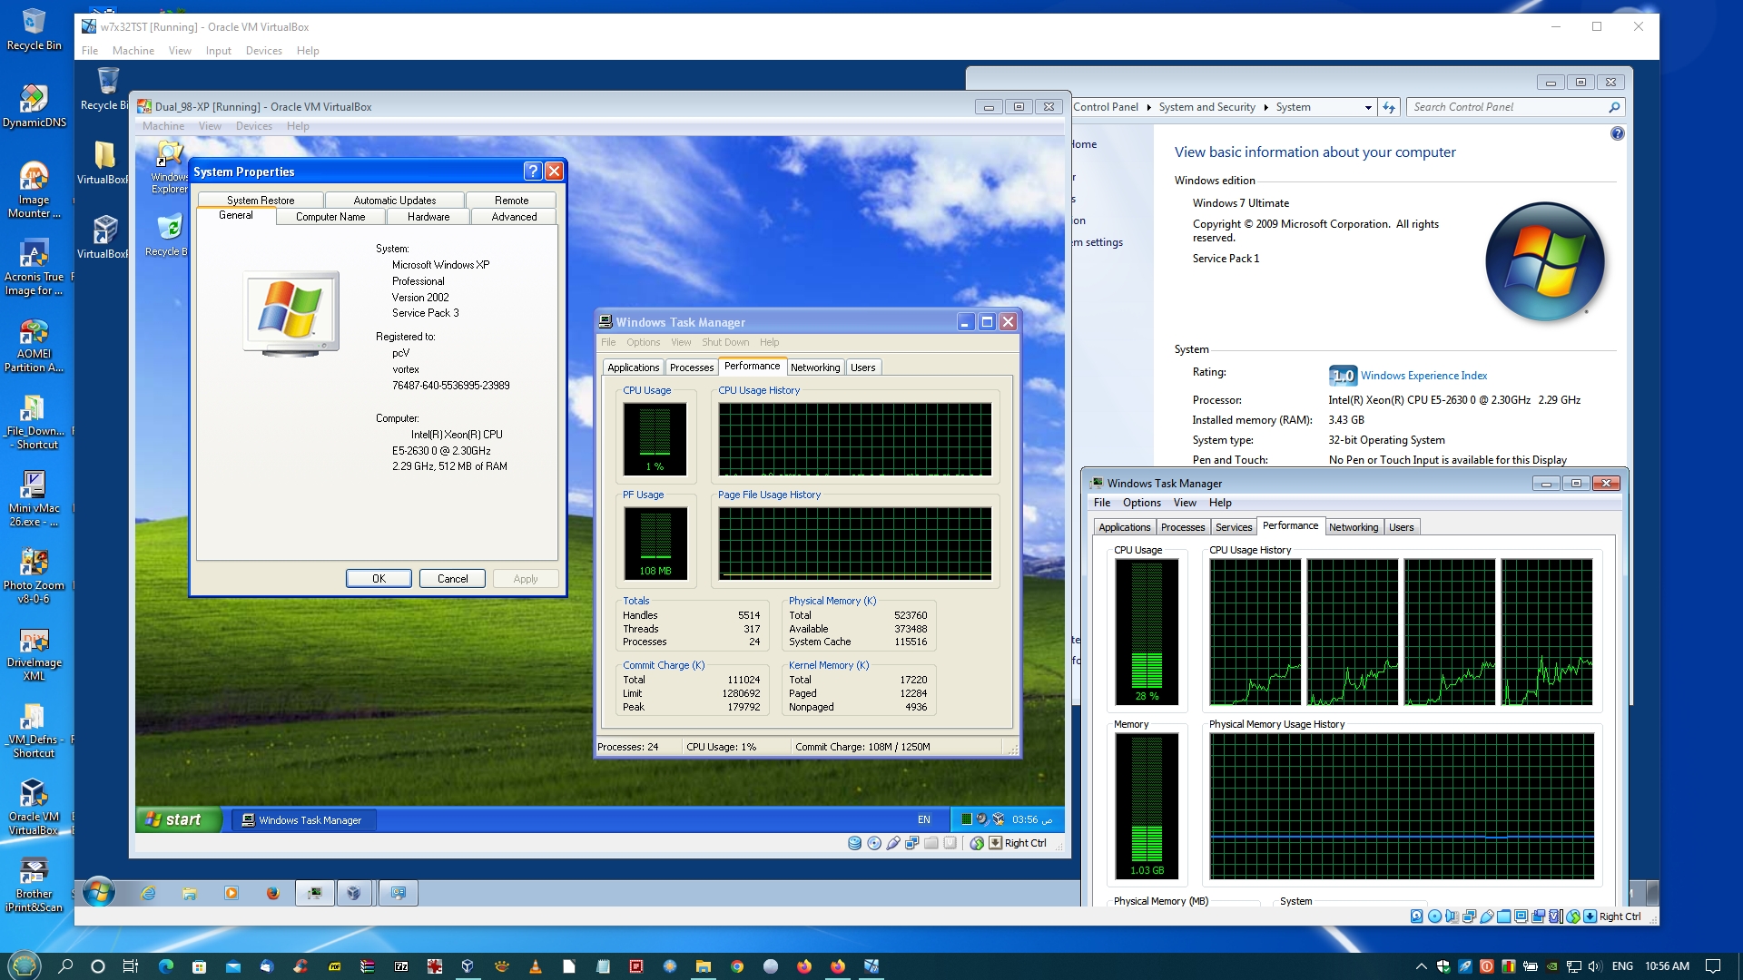This screenshot has width=1743, height=980.
Task: Open the Networking tab in XP Task Manager
Action: (815, 367)
